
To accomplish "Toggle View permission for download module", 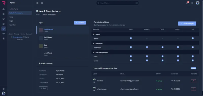I will [131, 47].
